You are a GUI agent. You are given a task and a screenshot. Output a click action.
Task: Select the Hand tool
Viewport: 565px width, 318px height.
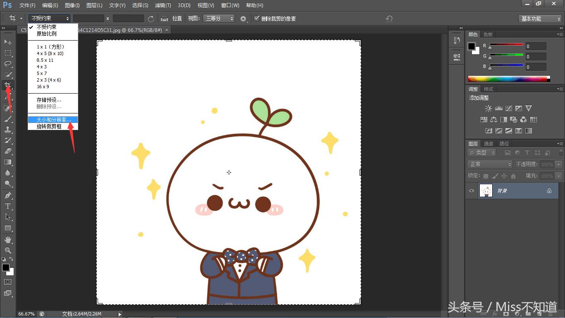click(x=7, y=240)
